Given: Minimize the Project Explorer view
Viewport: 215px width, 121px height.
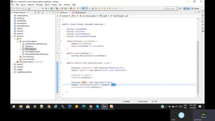Looking at the screenshot, I should pyautogui.click(x=50, y=12).
